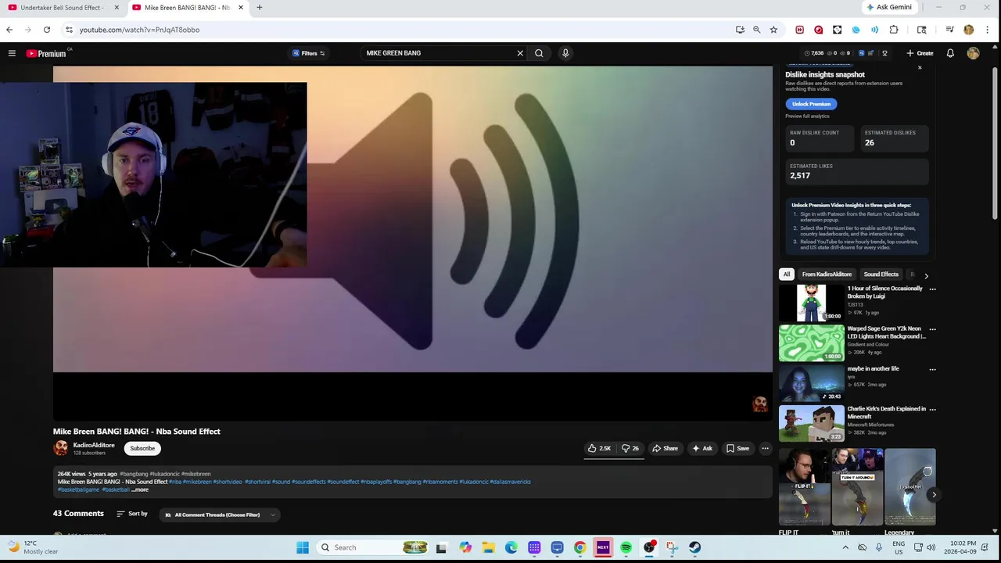Clear the search box text
The image size is (1001, 563).
tap(520, 53)
